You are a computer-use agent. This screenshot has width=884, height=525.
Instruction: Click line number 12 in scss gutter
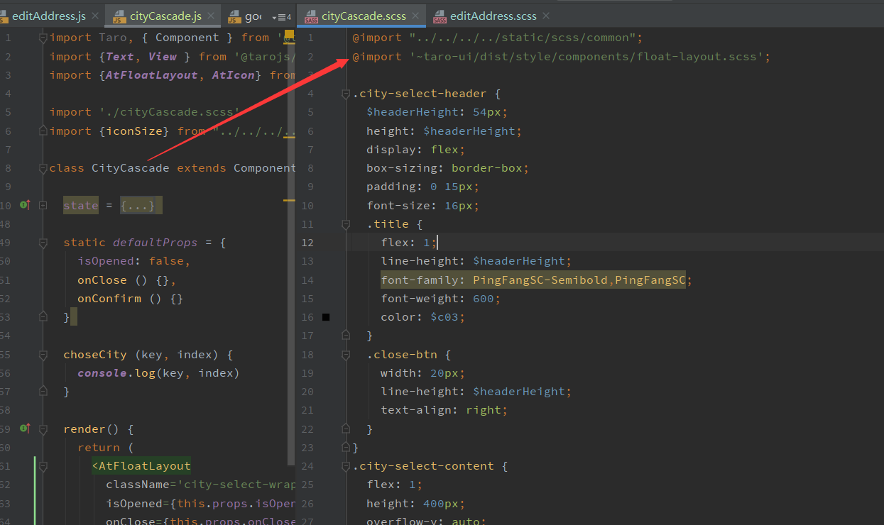tap(307, 243)
